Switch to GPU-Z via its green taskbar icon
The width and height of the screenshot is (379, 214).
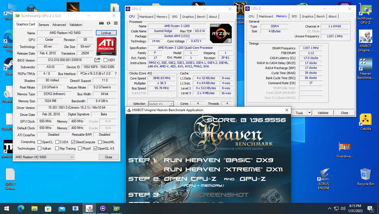116,208
